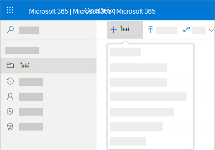Click the search input field in sidebar
215x150 pixels.
[29, 30]
